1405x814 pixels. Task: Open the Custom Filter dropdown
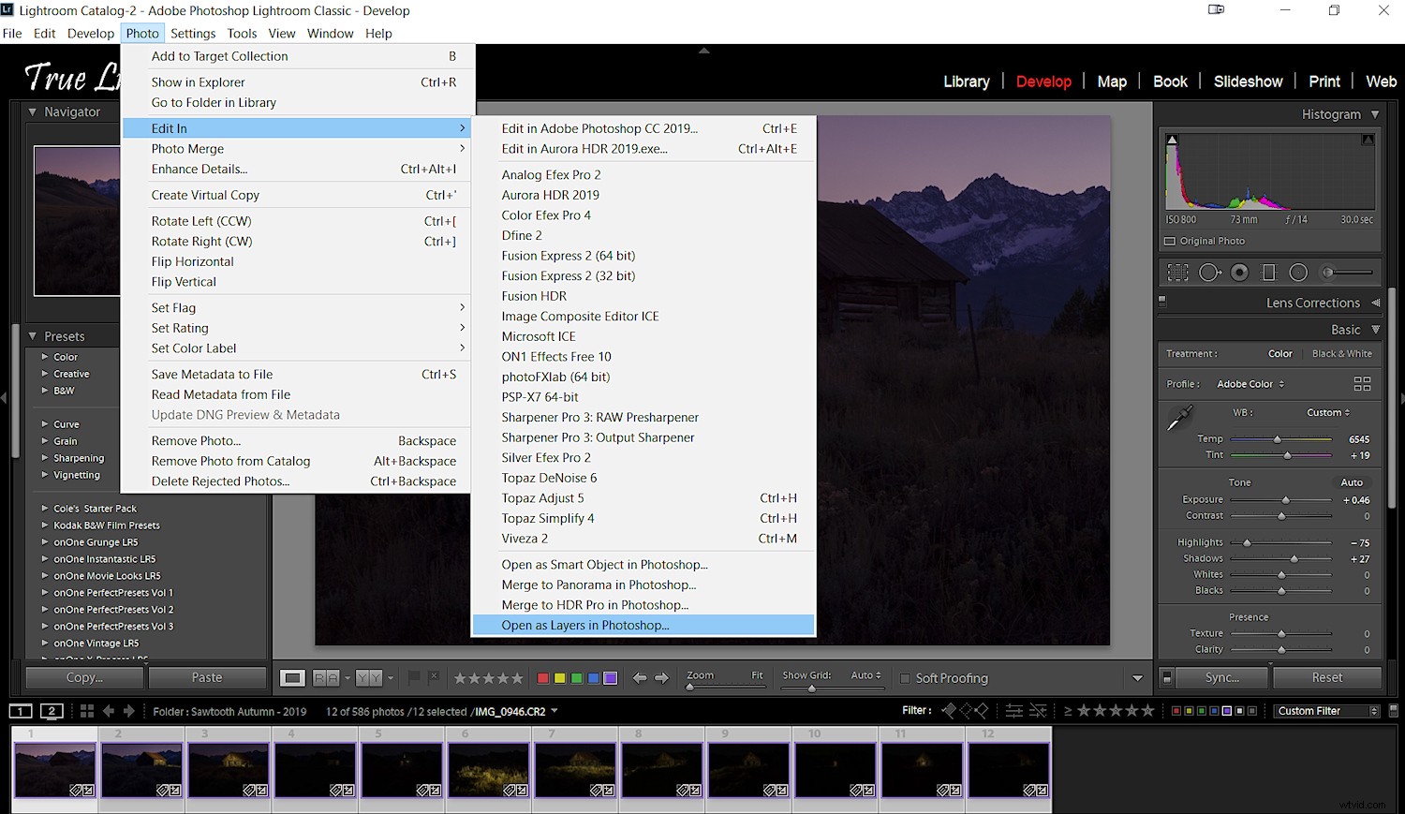click(x=1327, y=711)
